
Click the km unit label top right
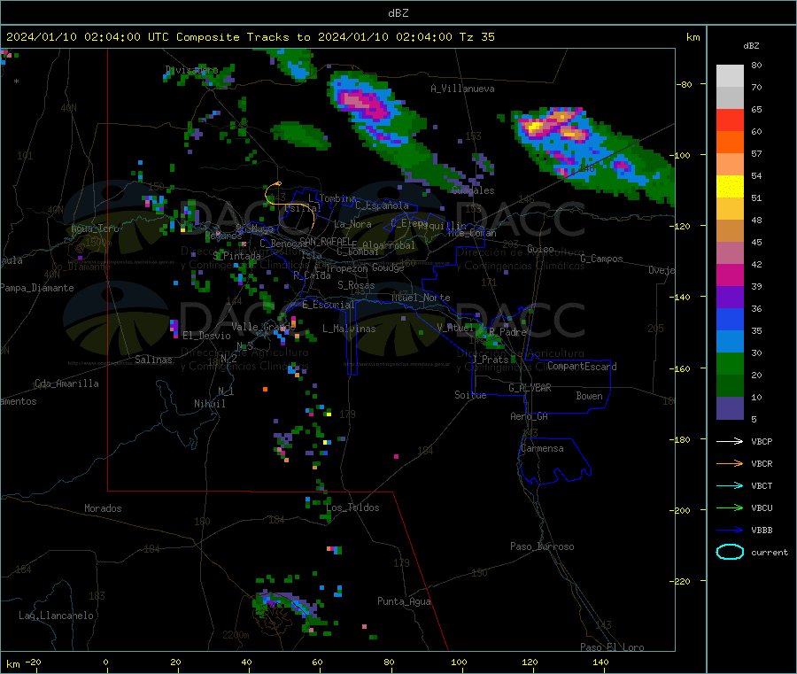pos(693,37)
